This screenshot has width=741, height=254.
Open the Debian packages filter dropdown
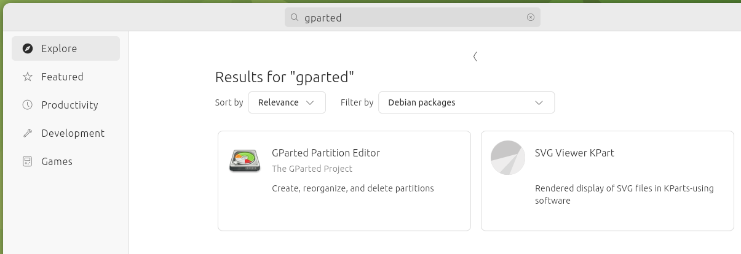click(x=466, y=102)
